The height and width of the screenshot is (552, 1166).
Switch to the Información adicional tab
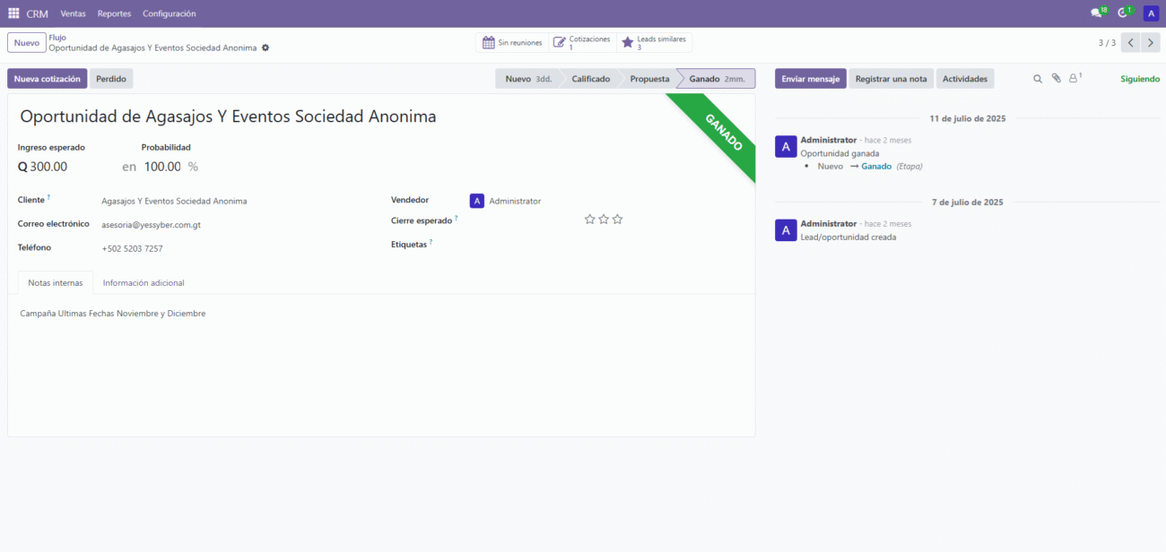144,283
